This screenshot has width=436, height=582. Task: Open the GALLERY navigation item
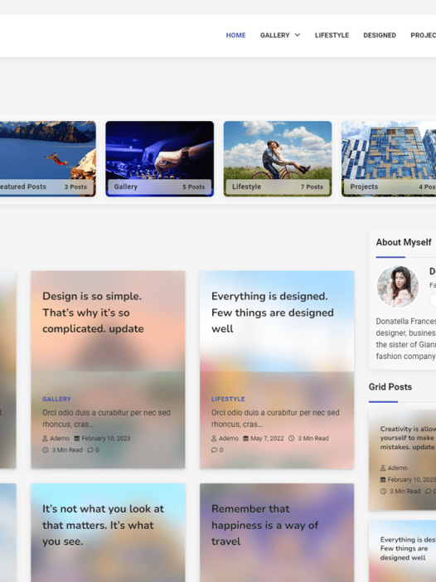274,36
